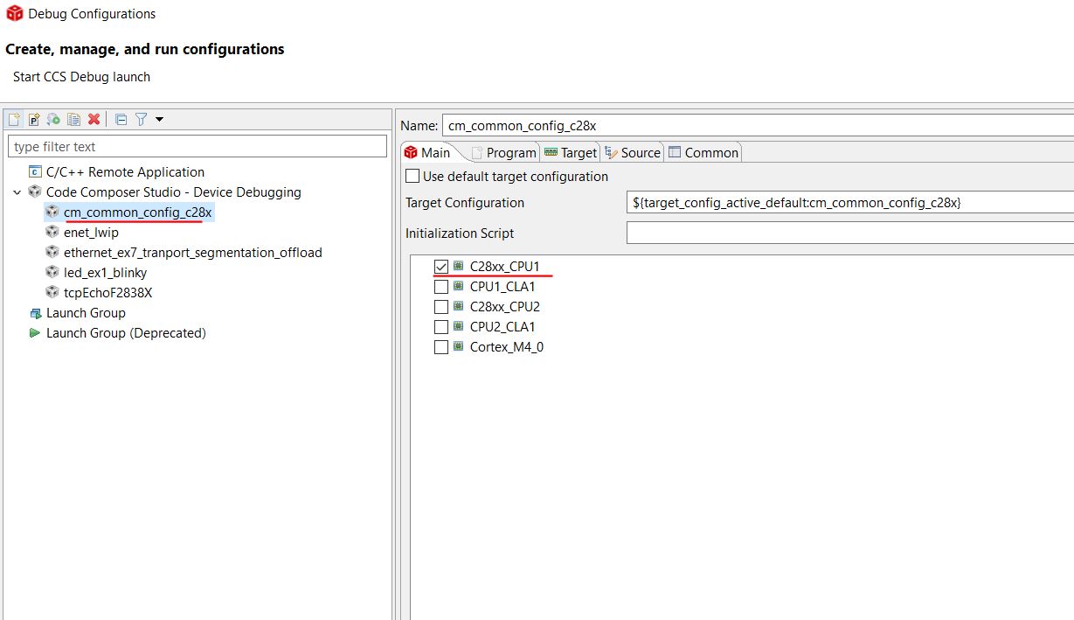Click the Debug Configurations title icon
This screenshot has height=620, width=1074.
(x=14, y=14)
